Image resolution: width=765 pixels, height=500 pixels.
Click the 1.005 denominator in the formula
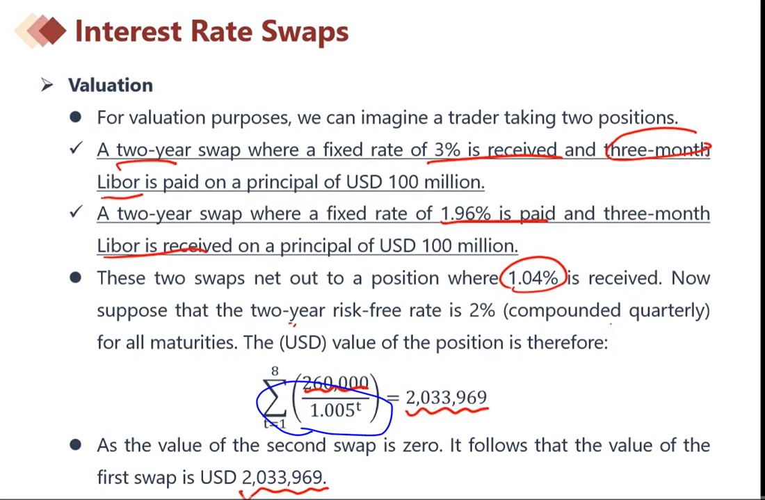(336, 410)
